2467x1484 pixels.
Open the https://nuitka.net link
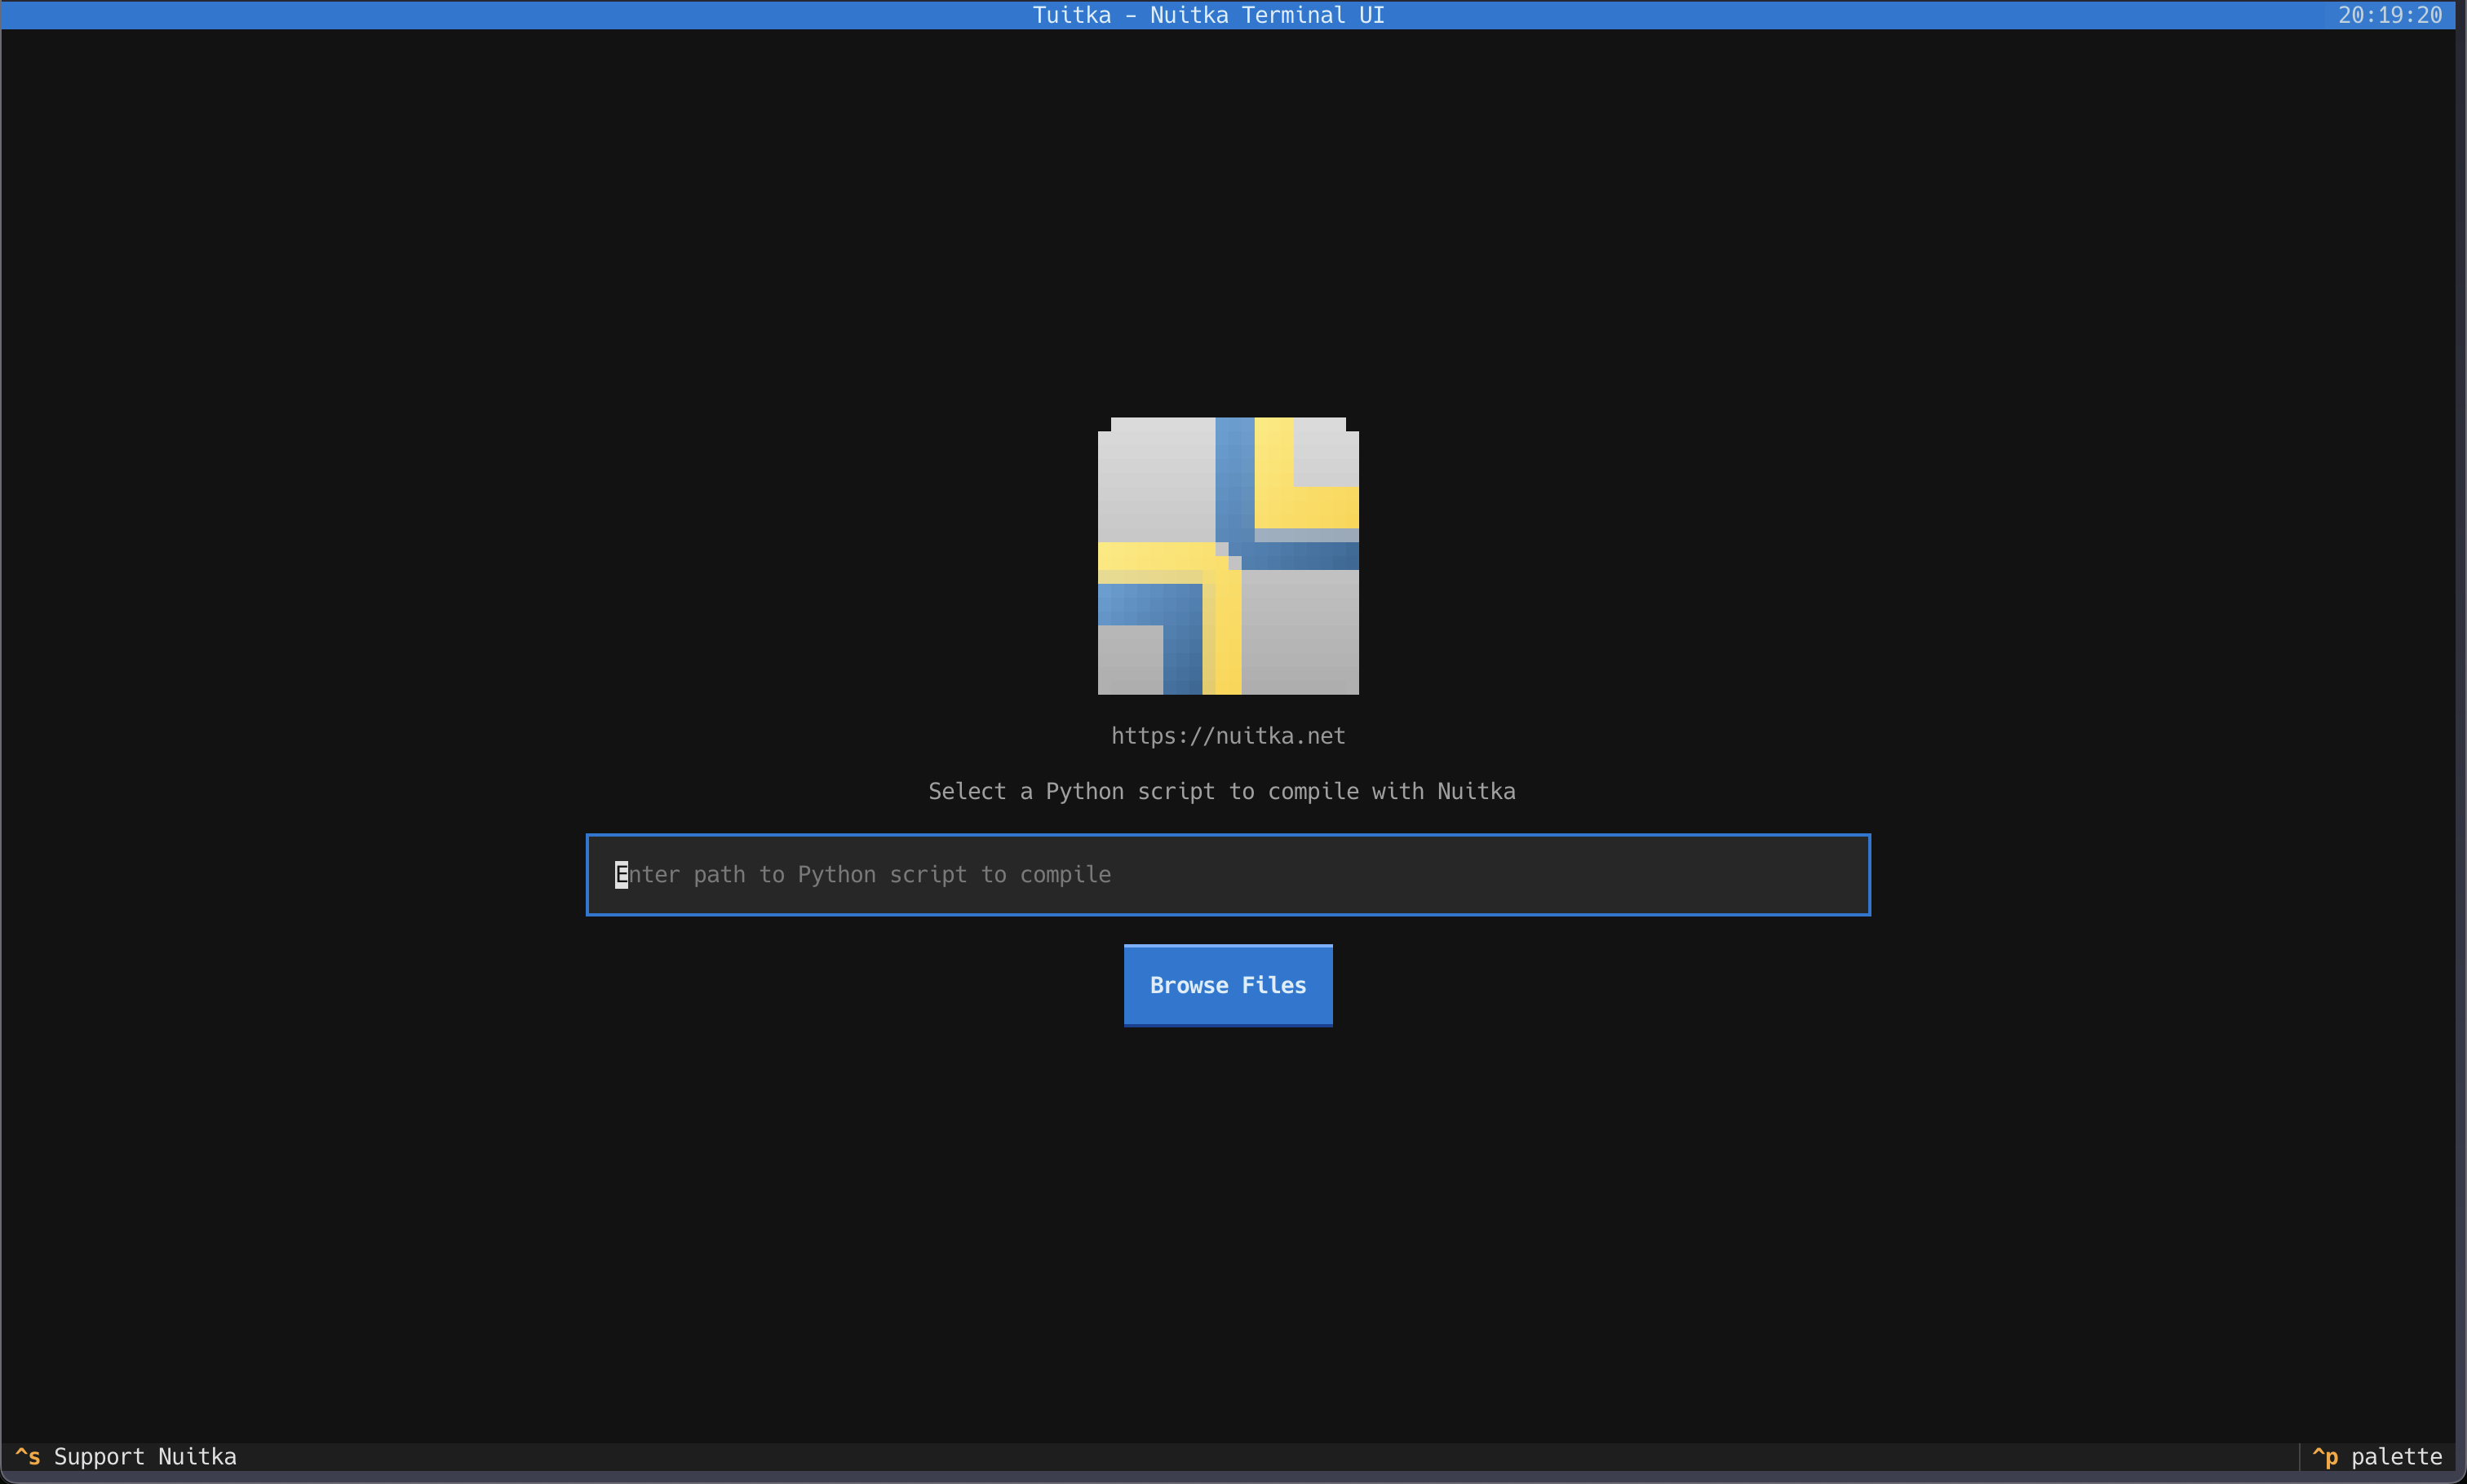tap(1228, 736)
